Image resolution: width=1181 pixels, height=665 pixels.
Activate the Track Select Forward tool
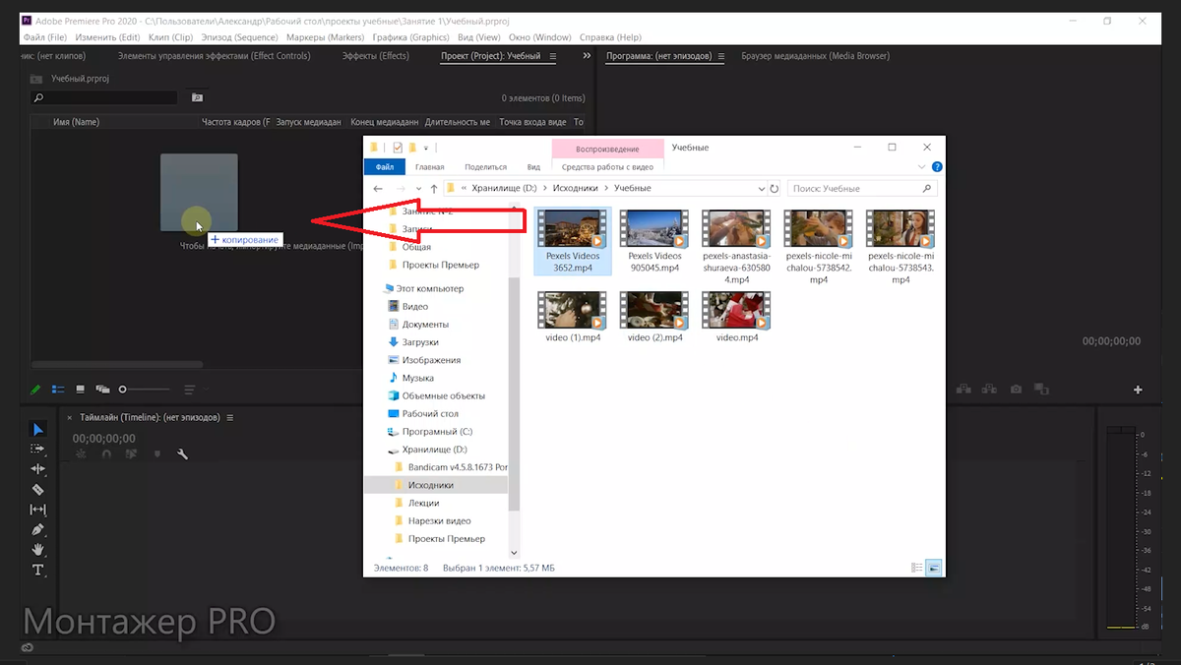click(x=38, y=448)
